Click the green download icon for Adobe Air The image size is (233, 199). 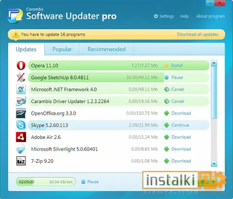click(x=167, y=137)
